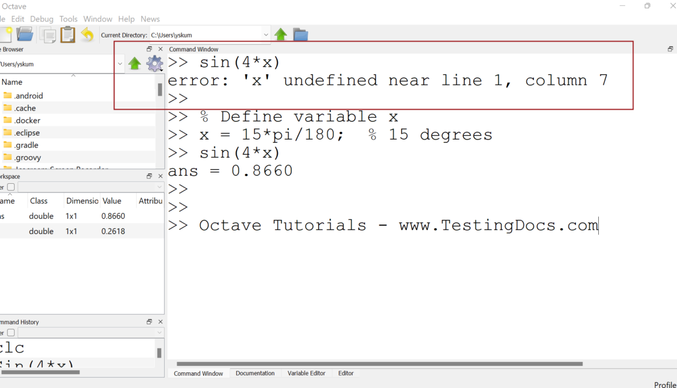The width and height of the screenshot is (677, 388).
Task: Expand the Current Directory dropdown
Action: (266, 35)
